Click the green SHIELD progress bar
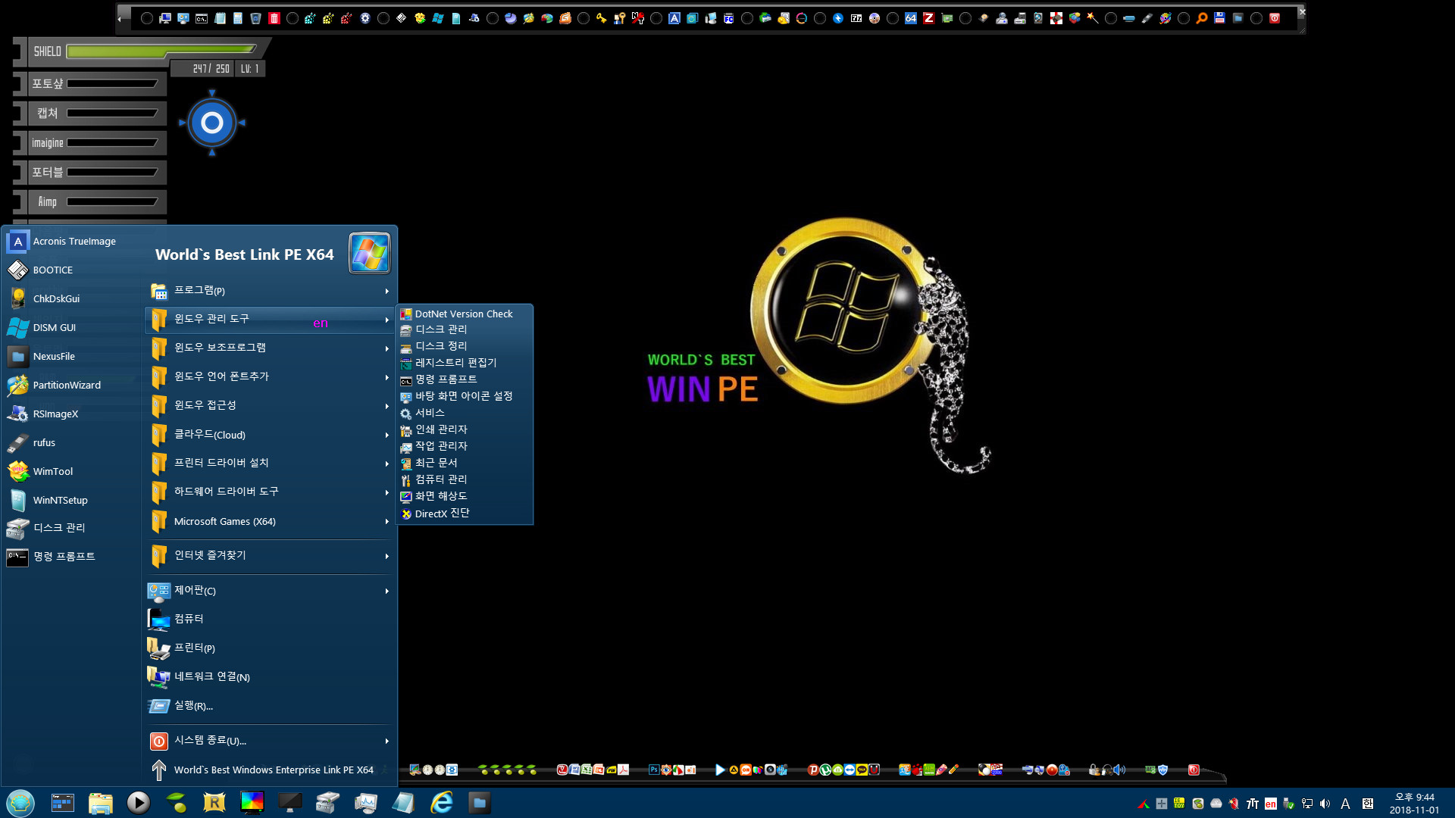Screen dimensions: 1455x818 [x=161, y=51]
